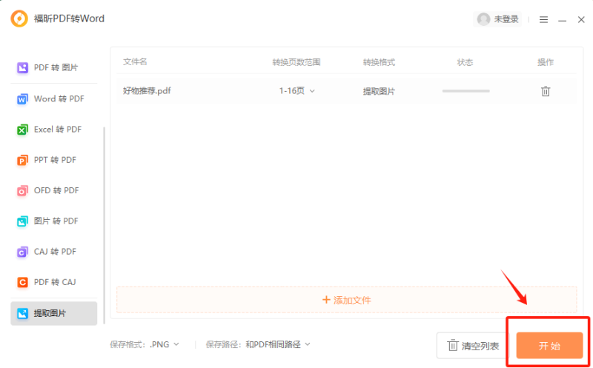593x368 pixels.
Task: Click the Word 转 PDF icon
Action: [22, 99]
